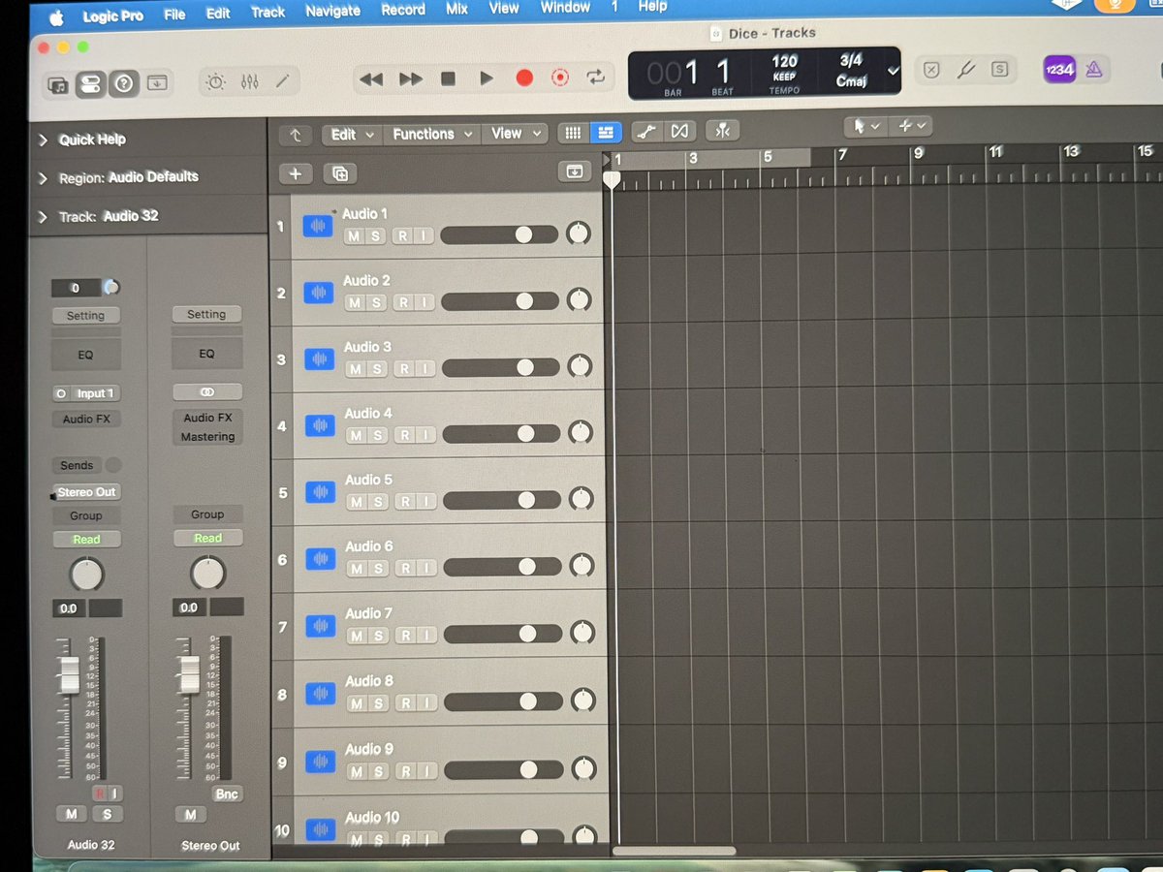Select the list view button next to grid
Screen dimensions: 1163x872
[x=606, y=132]
